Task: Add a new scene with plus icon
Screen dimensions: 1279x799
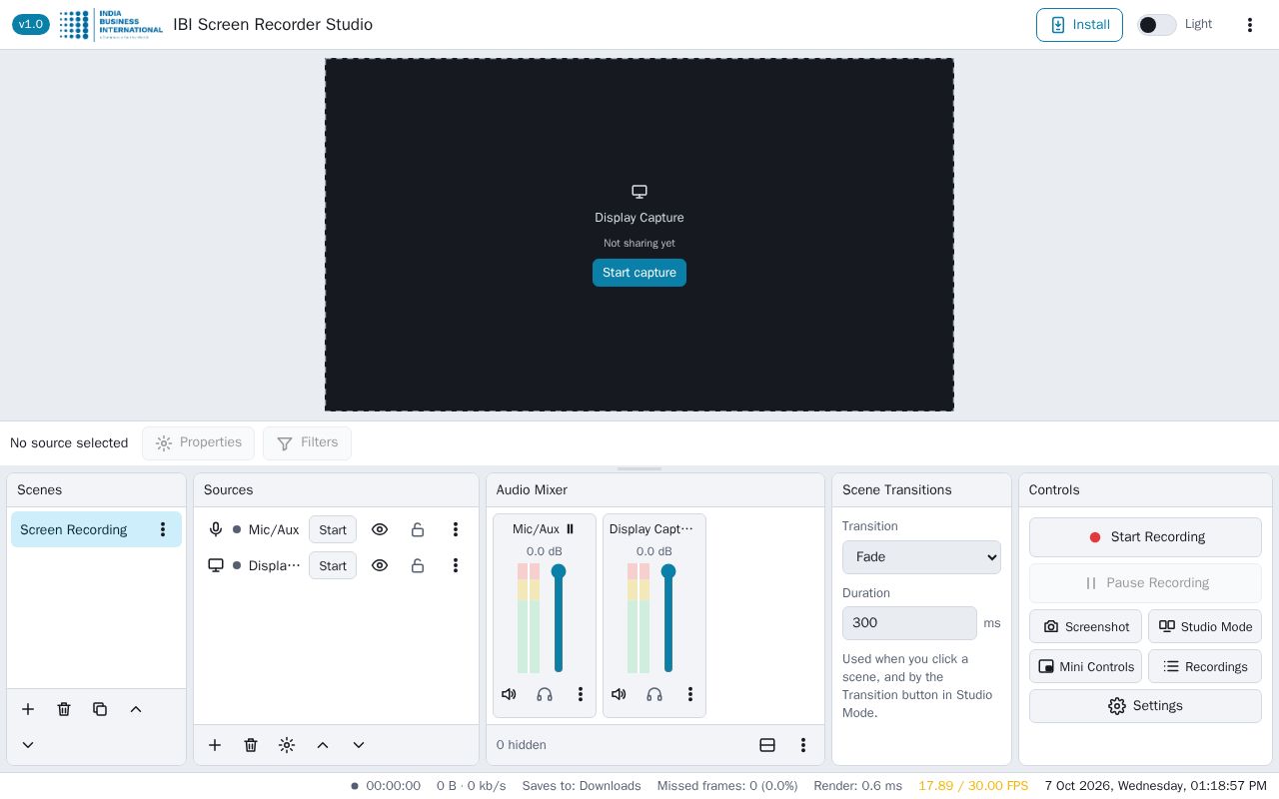Action: click(x=28, y=709)
